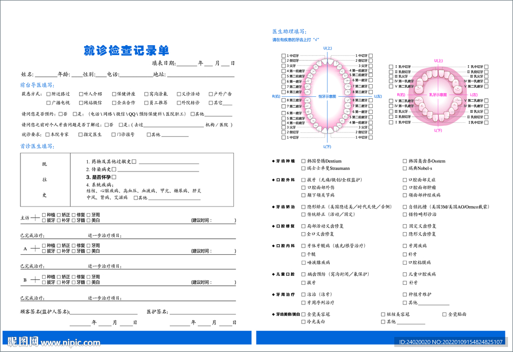Click the 电话 blank field
Image resolution: width=513 pixels, height=352 pixels.
click(136, 75)
